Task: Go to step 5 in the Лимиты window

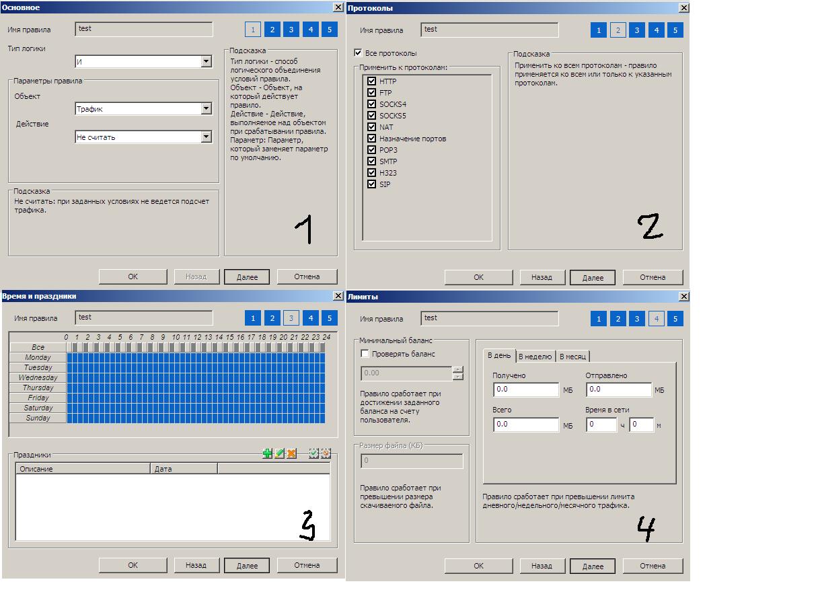Action: tap(675, 319)
